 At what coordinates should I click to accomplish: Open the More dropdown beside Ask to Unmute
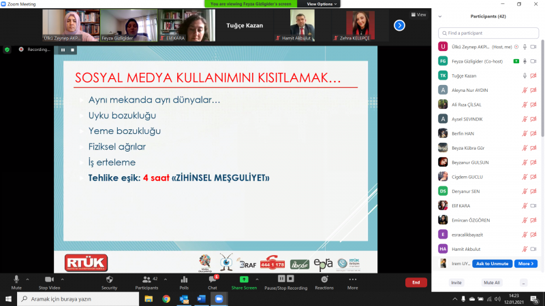coord(525,264)
